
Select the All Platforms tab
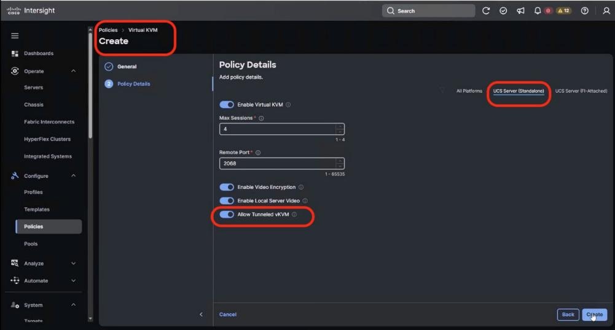[x=469, y=91]
